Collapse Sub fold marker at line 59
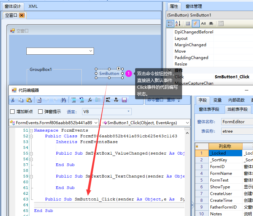The image size is (253, 216). click(31, 177)
